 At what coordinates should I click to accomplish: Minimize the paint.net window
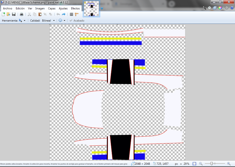tap(214, 2)
